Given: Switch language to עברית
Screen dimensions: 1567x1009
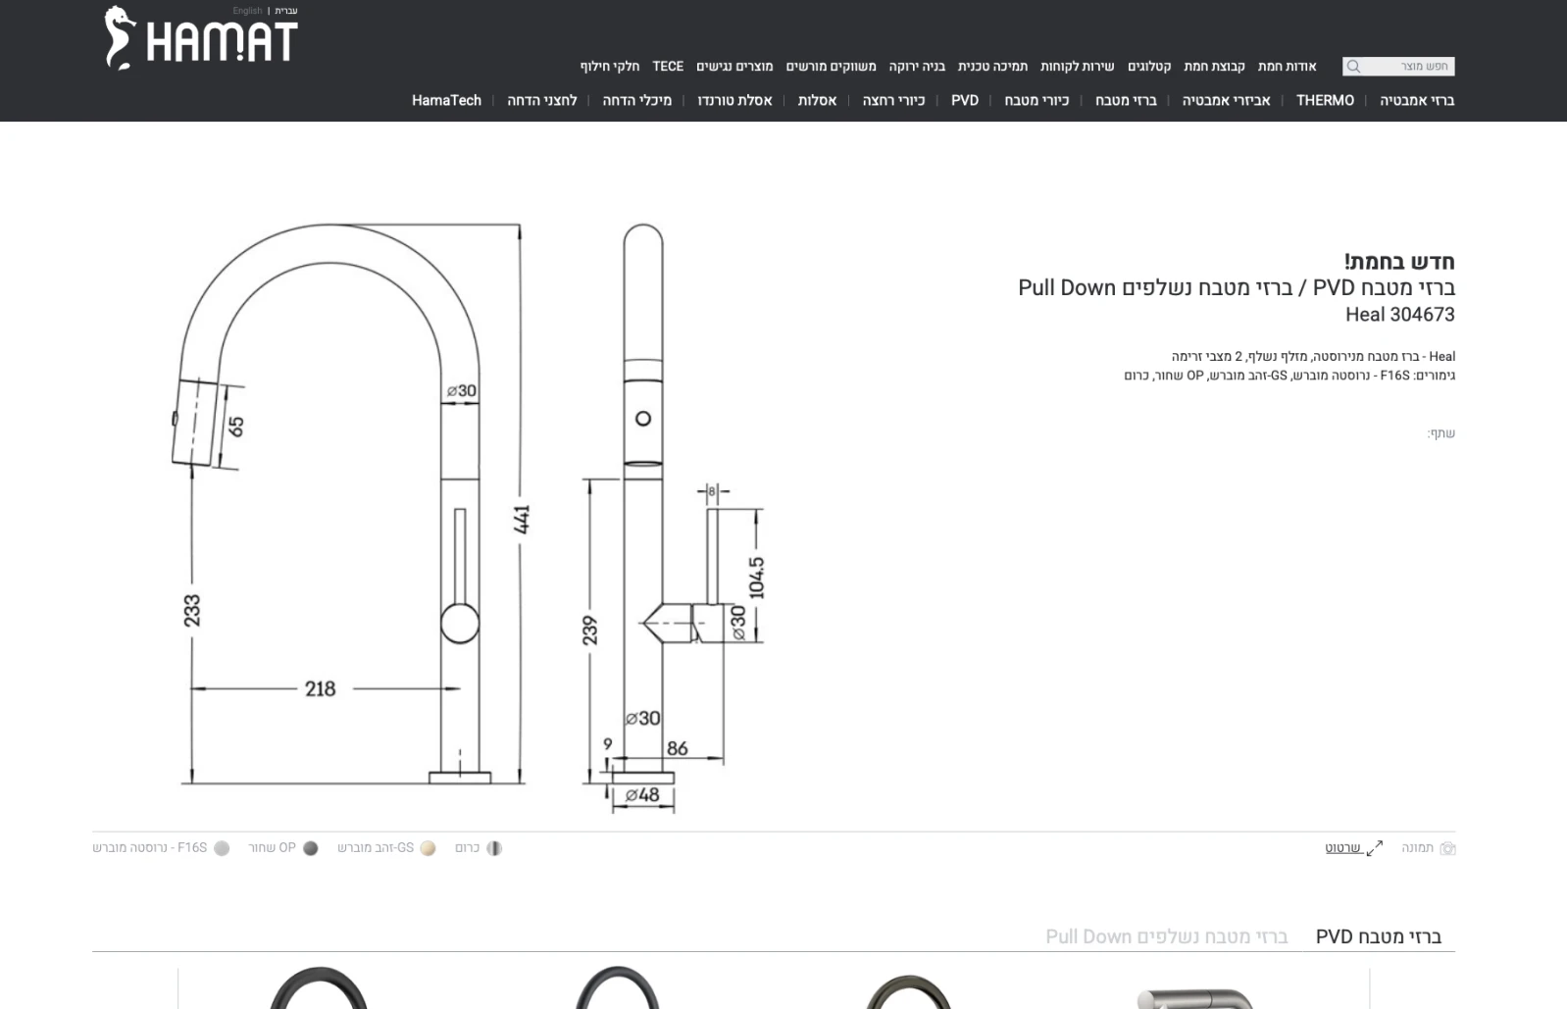Looking at the screenshot, I should pyautogui.click(x=285, y=11).
